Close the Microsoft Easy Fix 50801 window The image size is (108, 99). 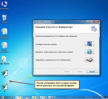tap(96, 22)
